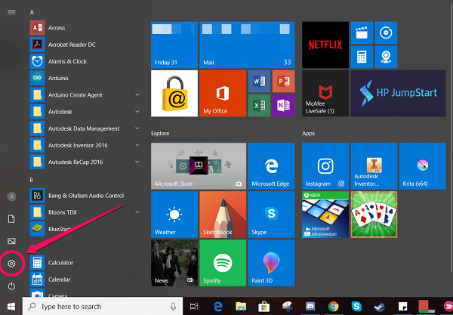Open the Microsoft Edge tile
The width and height of the screenshot is (453, 315).
(270, 165)
